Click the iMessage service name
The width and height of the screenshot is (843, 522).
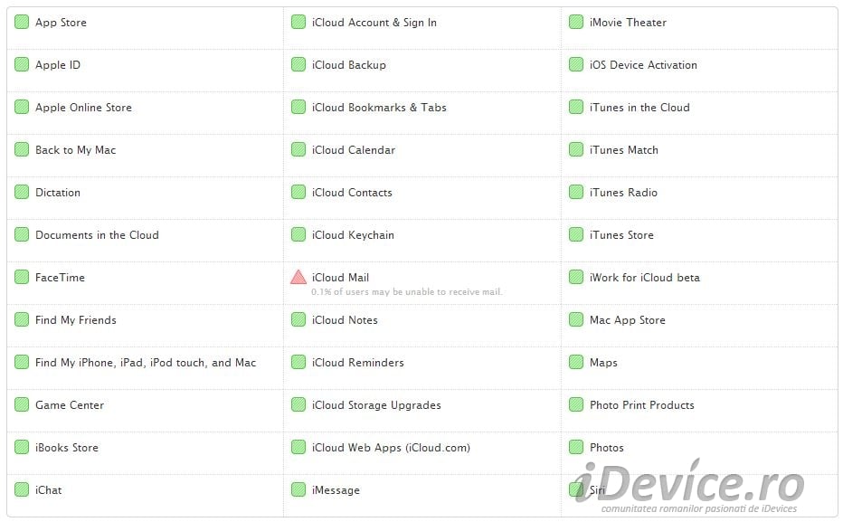(x=336, y=490)
